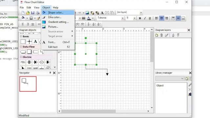Click the text tool A icon in top toolbar

[102, 13]
